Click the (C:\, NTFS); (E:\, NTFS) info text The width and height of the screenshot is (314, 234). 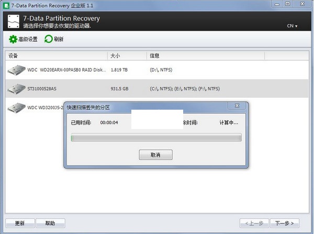185,89
